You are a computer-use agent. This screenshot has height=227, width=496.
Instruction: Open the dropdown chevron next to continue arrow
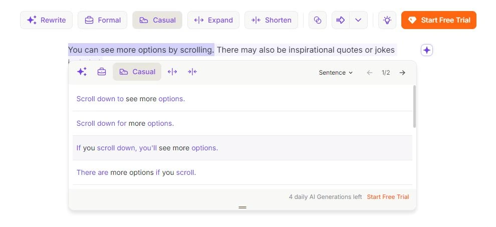point(358,20)
